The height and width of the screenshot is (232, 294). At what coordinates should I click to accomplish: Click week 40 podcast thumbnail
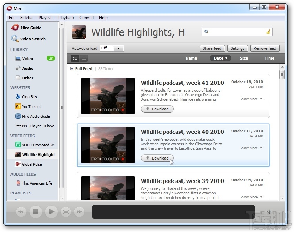108,145
